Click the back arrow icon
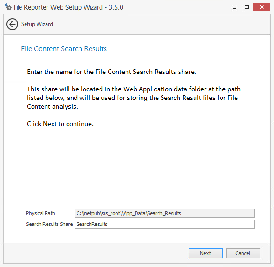Screen dimensions: 274x267 (x=12, y=24)
